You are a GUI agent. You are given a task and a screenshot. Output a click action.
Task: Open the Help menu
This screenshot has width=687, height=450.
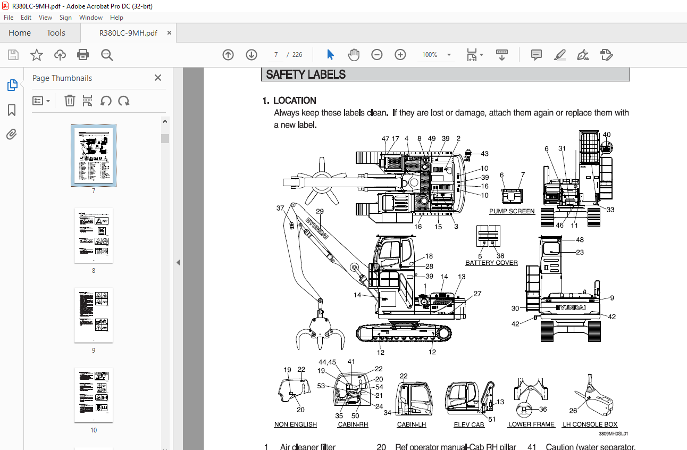116,18
